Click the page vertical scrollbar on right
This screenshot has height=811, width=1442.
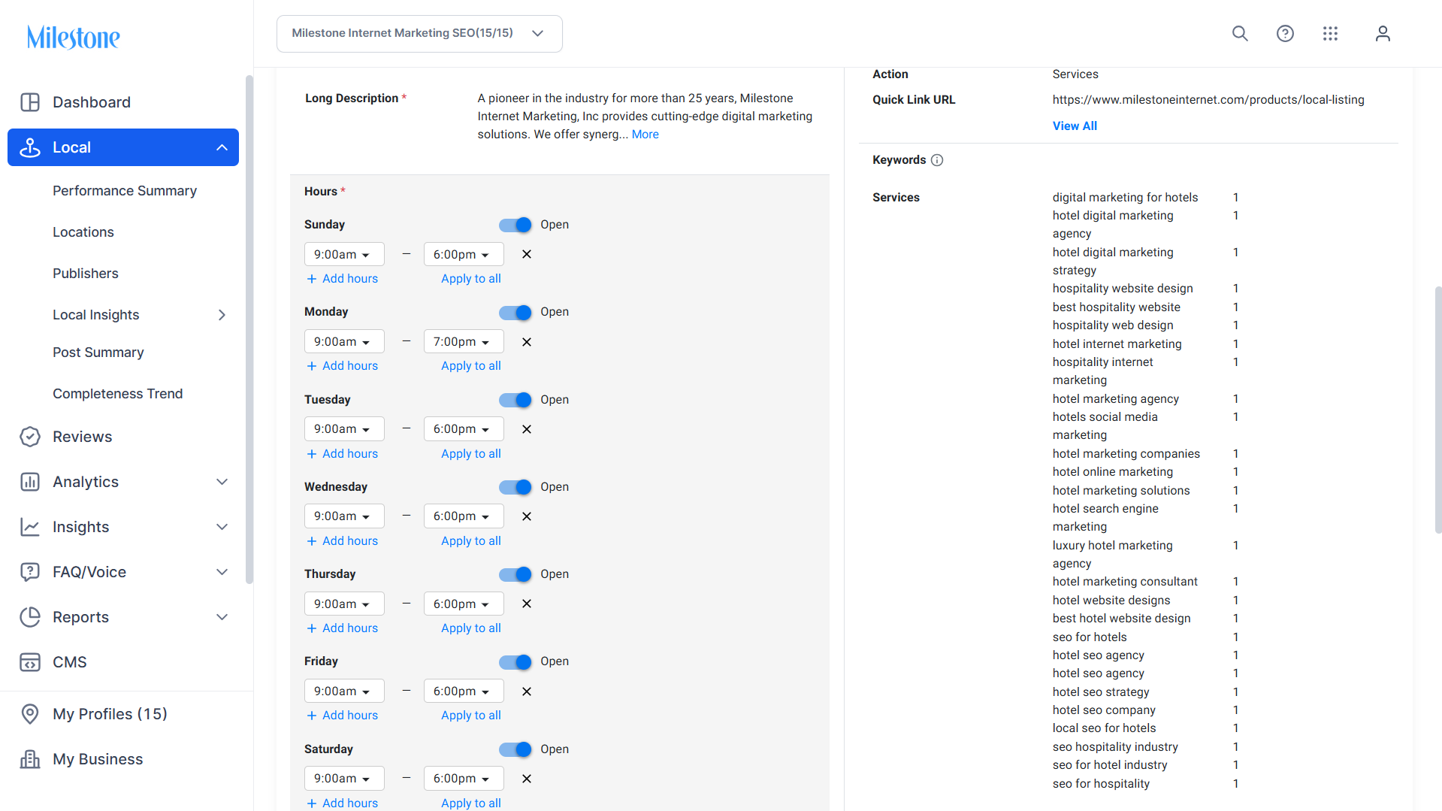[x=1438, y=410]
